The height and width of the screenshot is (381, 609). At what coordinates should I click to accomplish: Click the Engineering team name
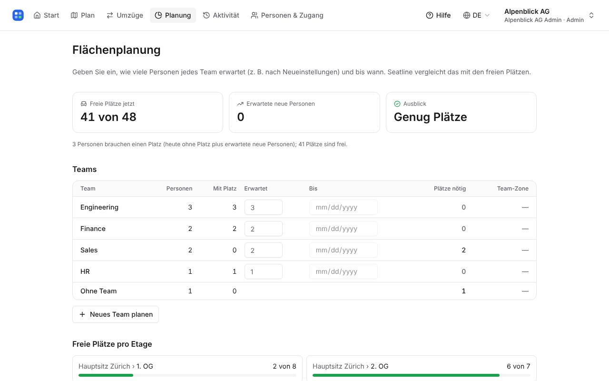pyautogui.click(x=99, y=207)
